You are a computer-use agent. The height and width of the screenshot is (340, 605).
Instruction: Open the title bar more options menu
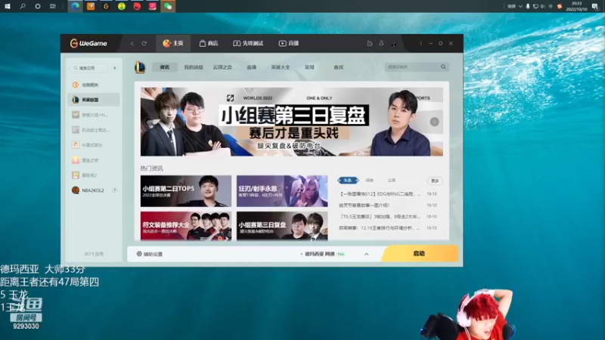tap(420, 44)
